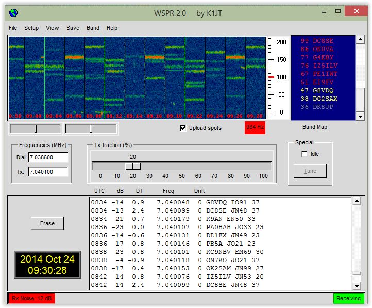The height and width of the screenshot is (308, 372).
Task: Click the K9AN EN50 decode row
Action: [x=173, y=219]
